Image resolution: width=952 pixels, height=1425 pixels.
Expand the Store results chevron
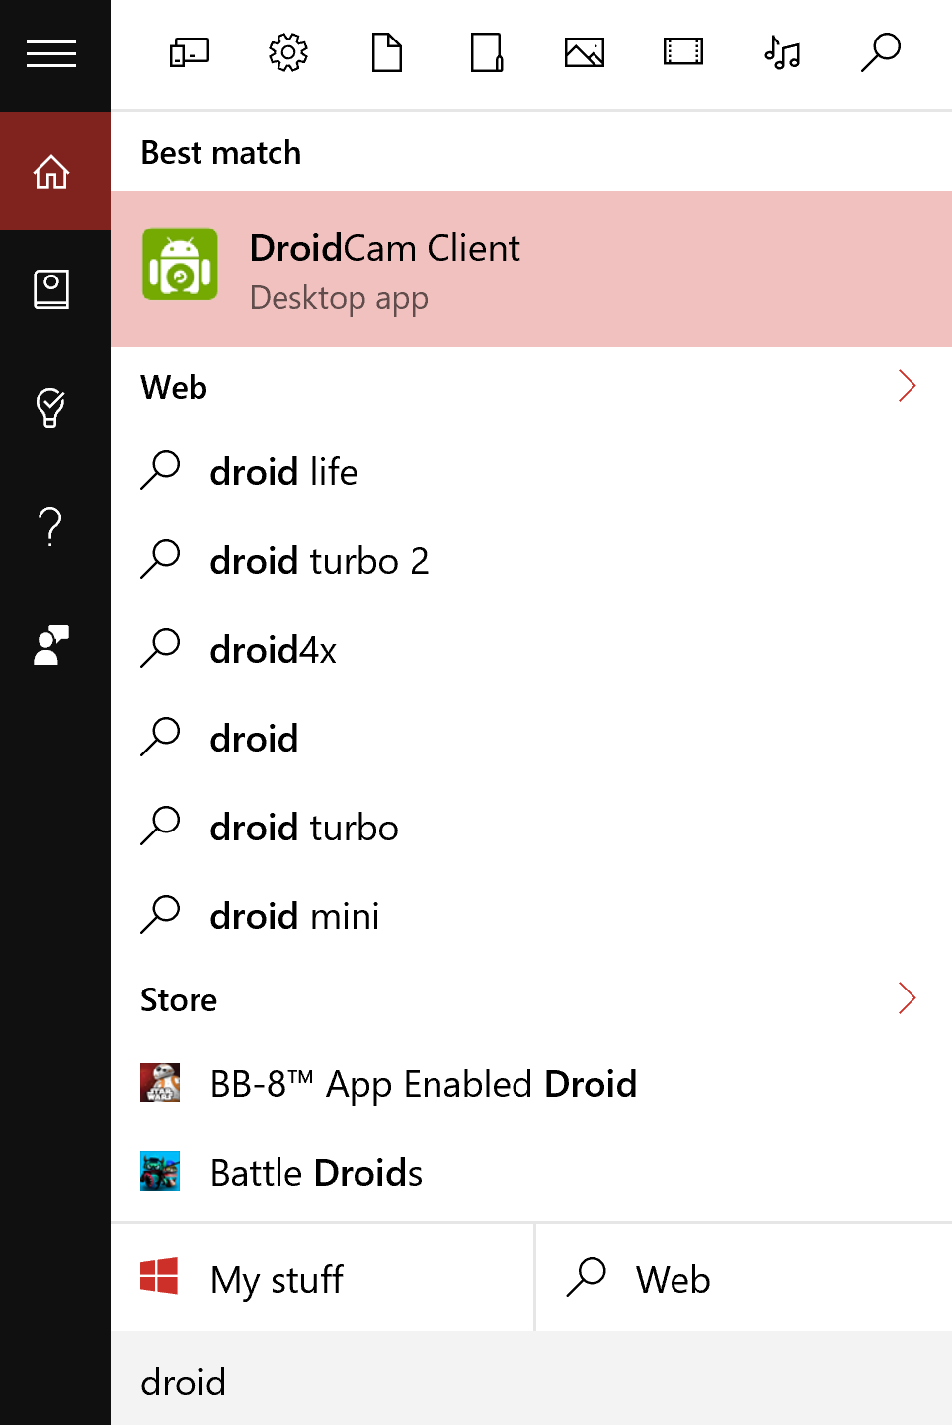[907, 998]
